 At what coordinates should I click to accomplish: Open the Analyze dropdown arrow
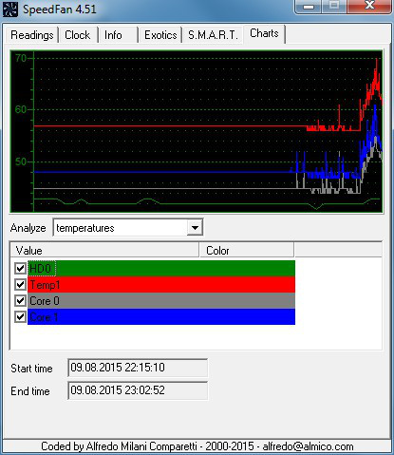(x=195, y=227)
